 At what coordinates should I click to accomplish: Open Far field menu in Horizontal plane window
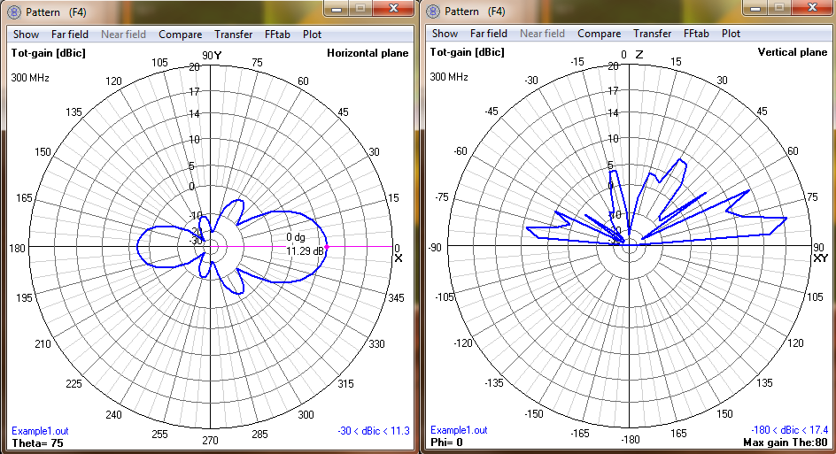point(69,35)
